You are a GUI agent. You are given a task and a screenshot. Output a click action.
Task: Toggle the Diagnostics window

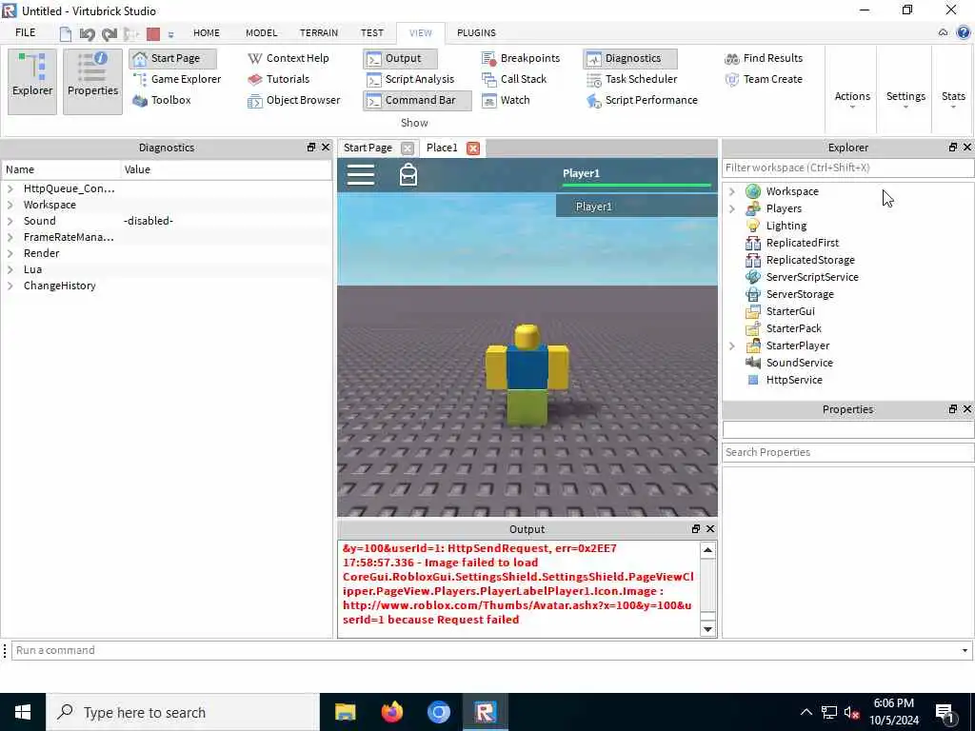[630, 58]
